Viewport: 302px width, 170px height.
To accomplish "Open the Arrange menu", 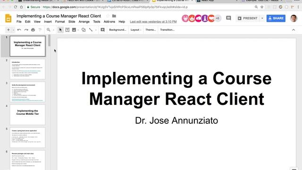I will (84, 22).
